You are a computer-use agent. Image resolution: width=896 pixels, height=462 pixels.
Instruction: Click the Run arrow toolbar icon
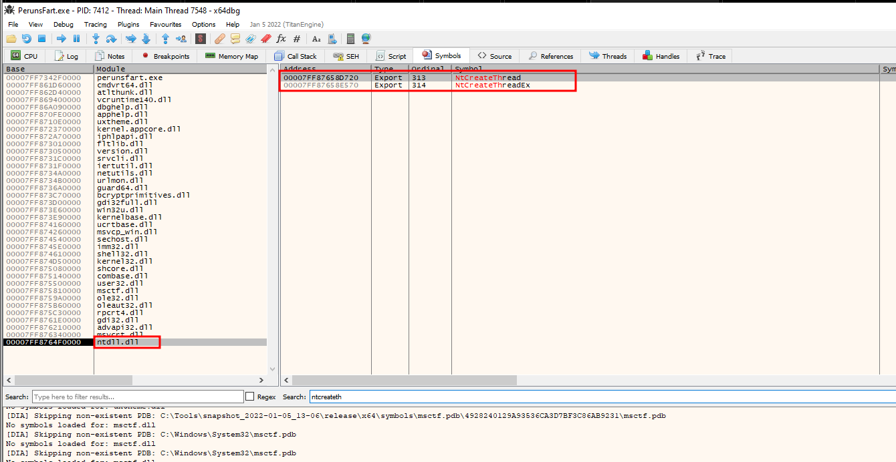pyautogui.click(x=61, y=39)
